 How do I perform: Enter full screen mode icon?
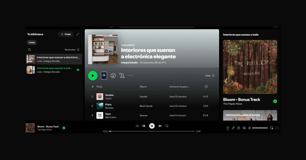pos(277,128)
